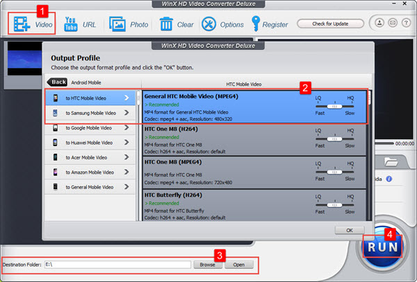Click OK in Output Profile dialog
Viewport: 417px width, 282px height.
point(350,230)
